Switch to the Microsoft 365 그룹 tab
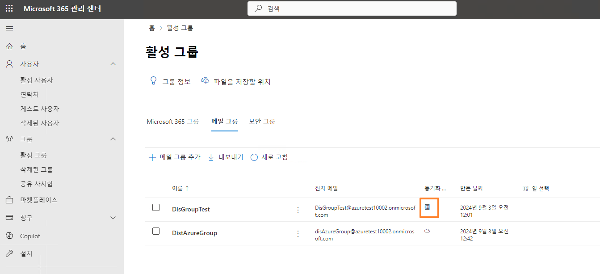600x274 pixels. click(173, 122)
